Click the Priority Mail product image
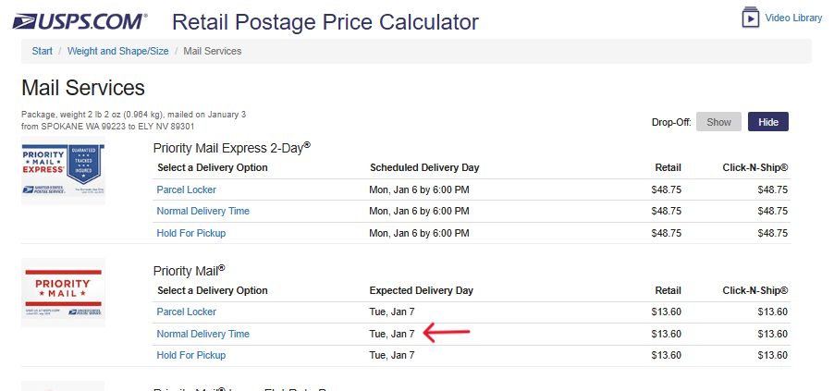This screenshot has height=391, width=834. click(x=63, y=293)
